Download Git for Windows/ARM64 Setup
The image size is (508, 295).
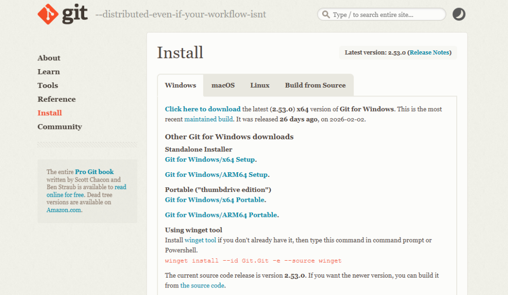point(216,175)
